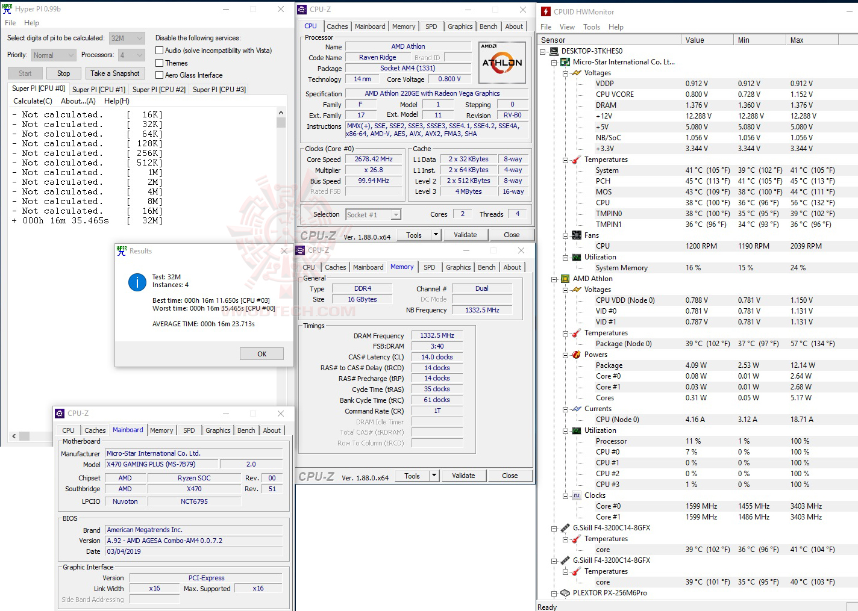The width and height of the screenshot is (858, 611).
Task: Click the AMD Athlon logo in CPU-Z
Action: click(x=502, y=63)
